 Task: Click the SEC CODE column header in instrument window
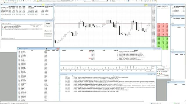[47, 50]
